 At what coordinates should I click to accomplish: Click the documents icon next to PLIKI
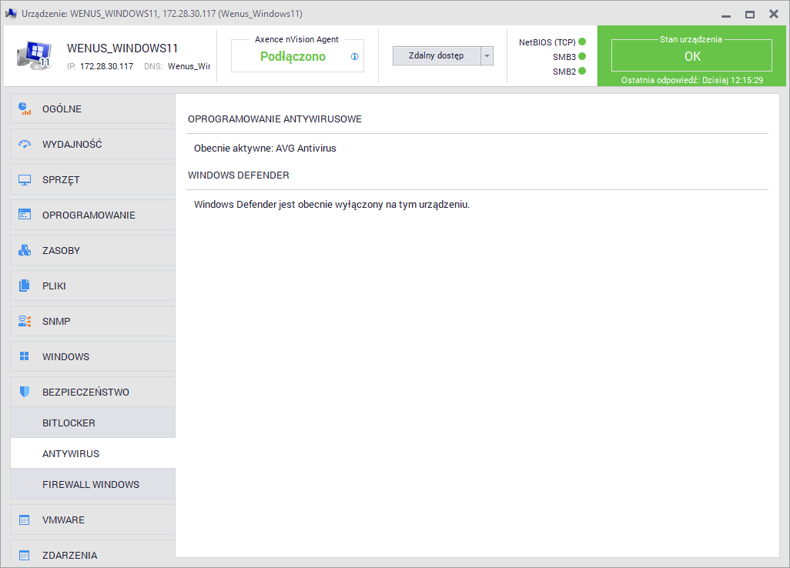coord(25,286)
